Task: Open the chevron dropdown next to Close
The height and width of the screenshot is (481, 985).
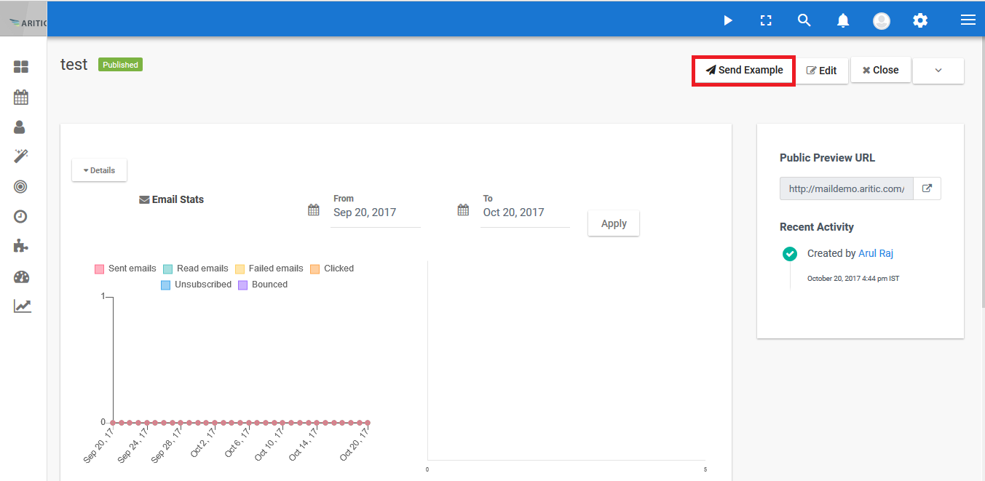Action: click(938, 71)
